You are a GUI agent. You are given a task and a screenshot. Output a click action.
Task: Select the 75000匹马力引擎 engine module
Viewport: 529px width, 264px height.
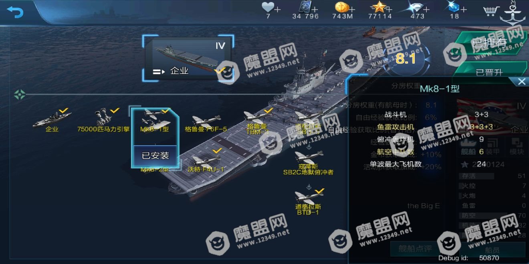103,120
